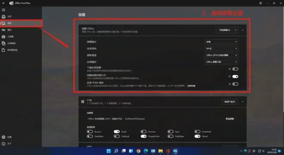This screenshot has height=155, width=284.
Task: Click the products grid icon
Action: (83, 101)
